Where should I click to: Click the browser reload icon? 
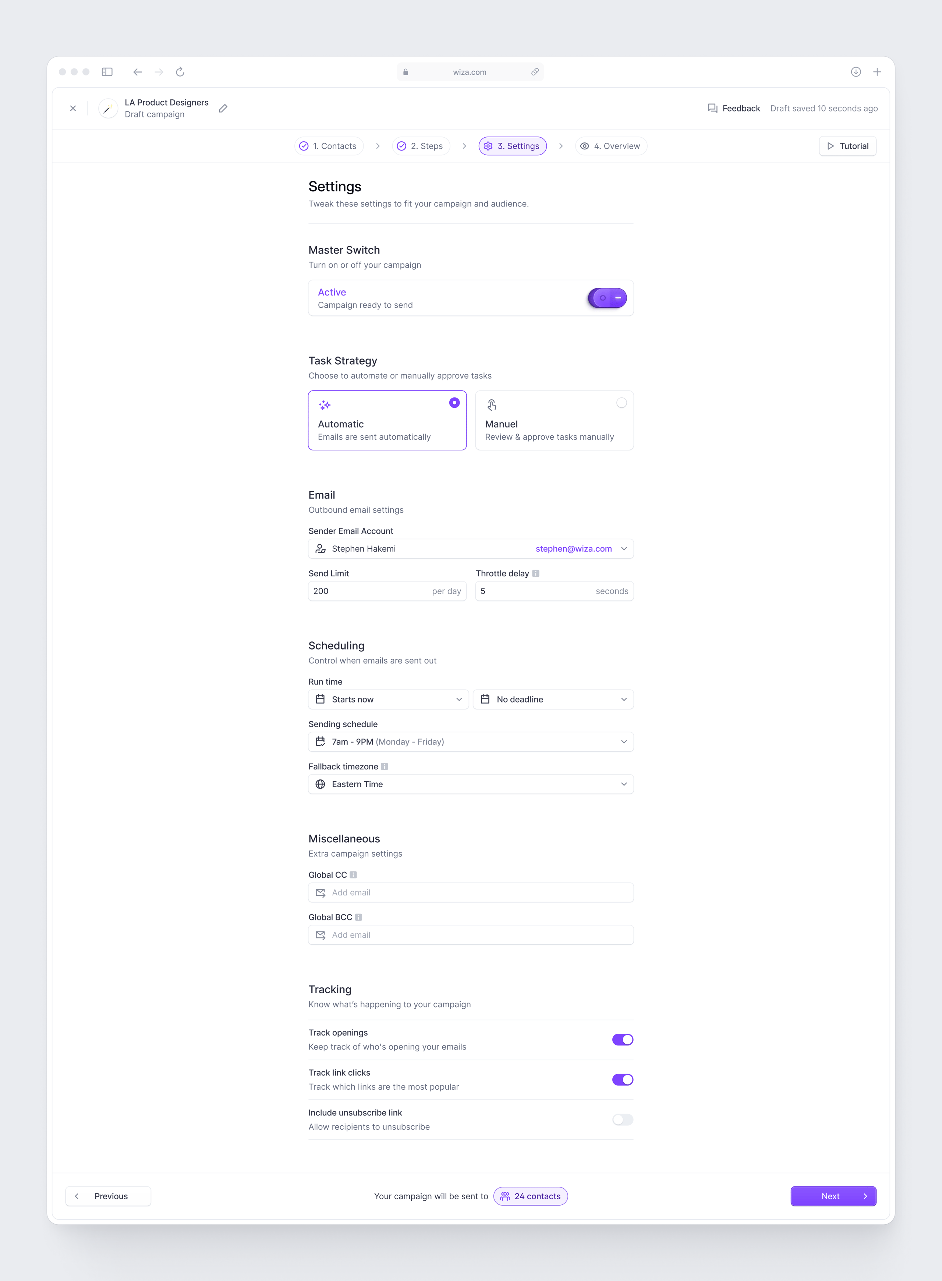(180, 72)
